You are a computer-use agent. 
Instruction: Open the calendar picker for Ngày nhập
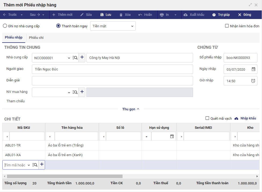253,69
